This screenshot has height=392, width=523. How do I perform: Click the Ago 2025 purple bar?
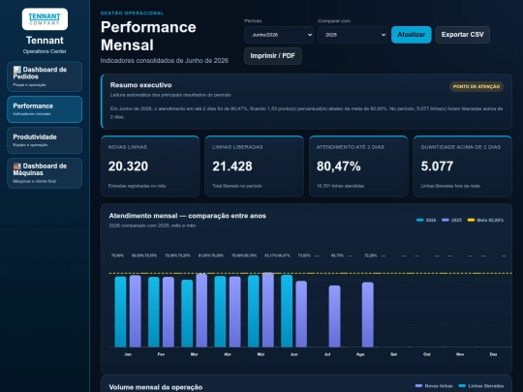tap(368, 315)
